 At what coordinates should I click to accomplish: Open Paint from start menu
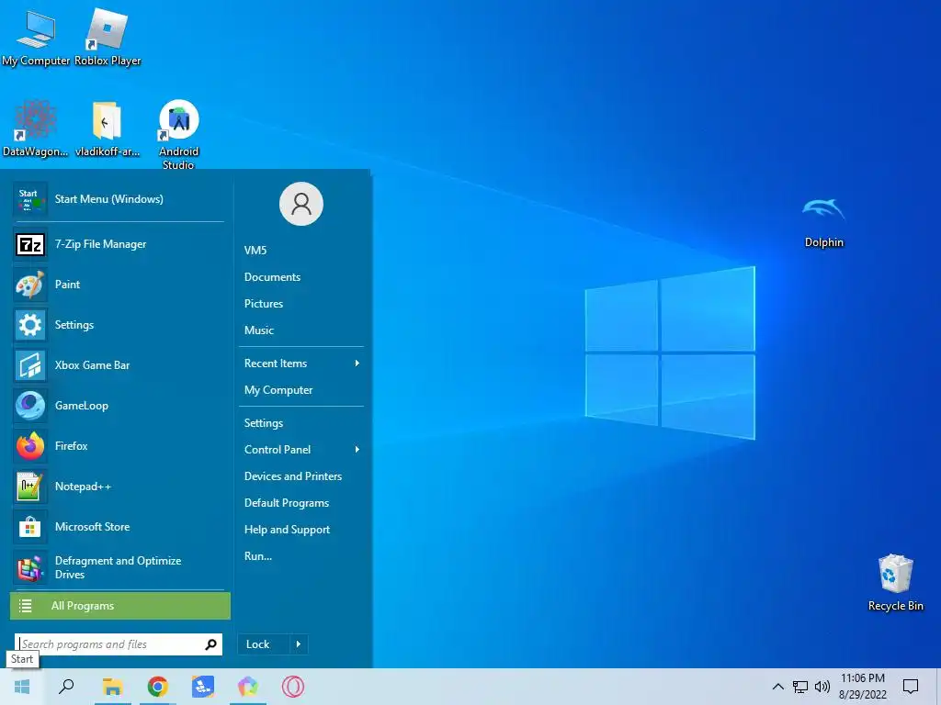(119, 285)
